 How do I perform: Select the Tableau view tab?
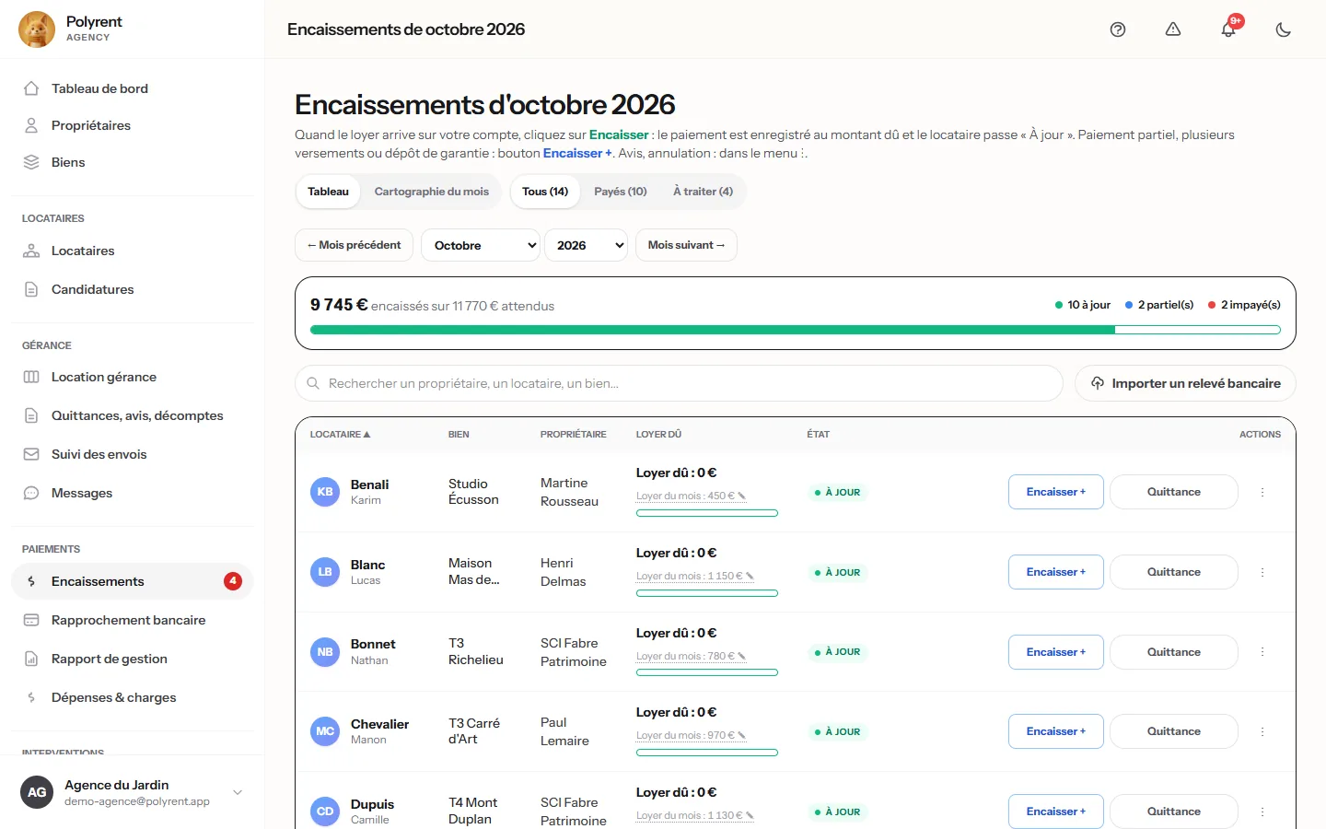click(328, 192)
